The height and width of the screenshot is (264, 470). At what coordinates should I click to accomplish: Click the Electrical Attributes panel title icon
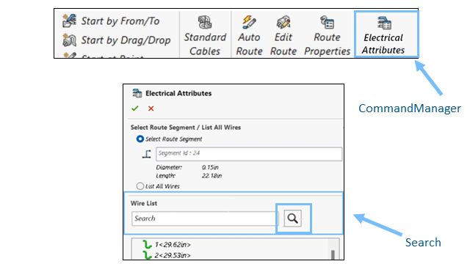[137, 93]
